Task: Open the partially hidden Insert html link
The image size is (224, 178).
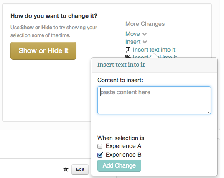Action: 155,56
